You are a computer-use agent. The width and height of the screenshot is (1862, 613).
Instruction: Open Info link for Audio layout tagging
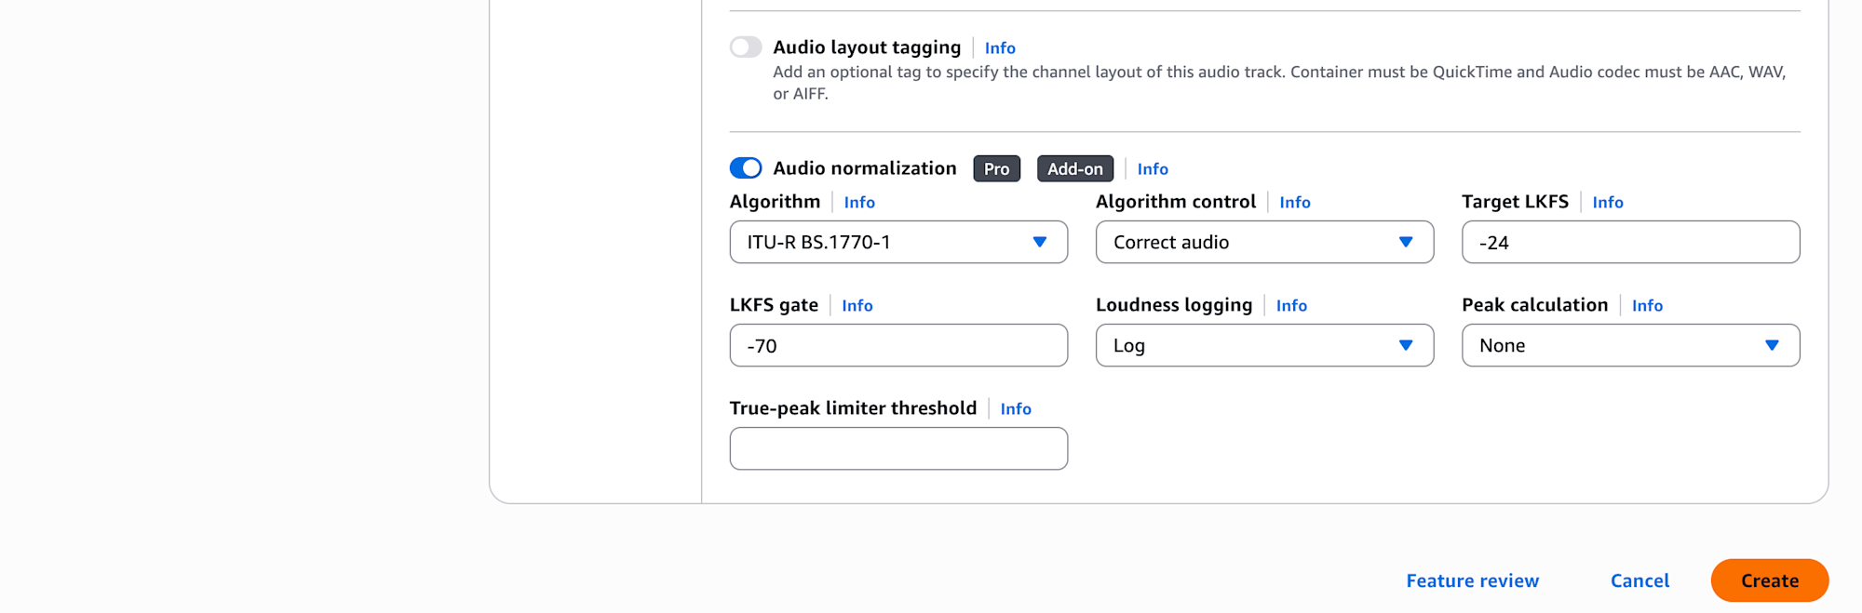pos(1000,48)
